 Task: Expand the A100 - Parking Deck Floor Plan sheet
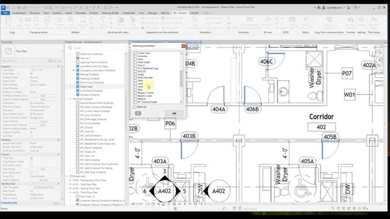pyautogui.click(x=70, y=180)
